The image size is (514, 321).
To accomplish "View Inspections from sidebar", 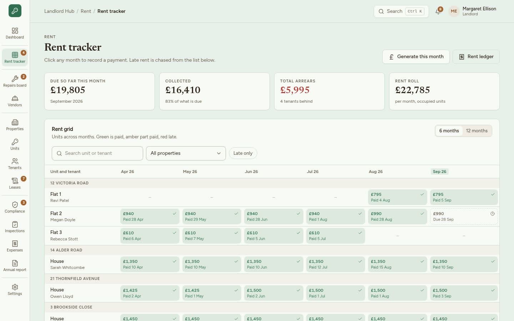I will pyautogui.click(x=15, y=227).
